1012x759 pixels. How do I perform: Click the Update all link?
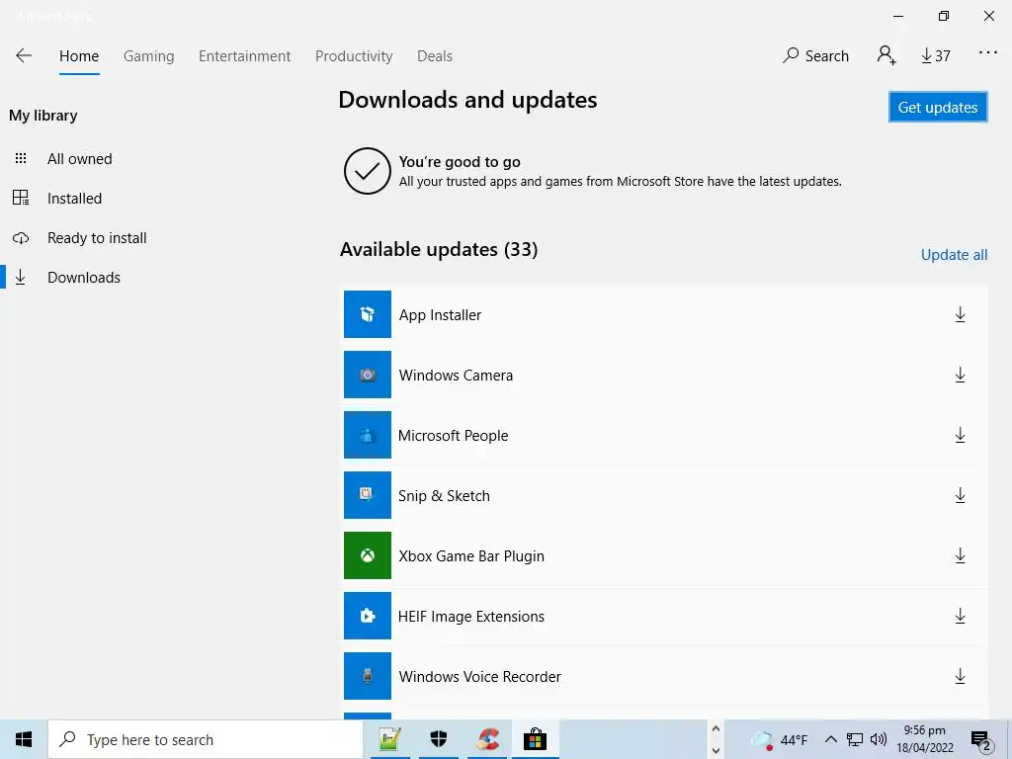(954, 255)
